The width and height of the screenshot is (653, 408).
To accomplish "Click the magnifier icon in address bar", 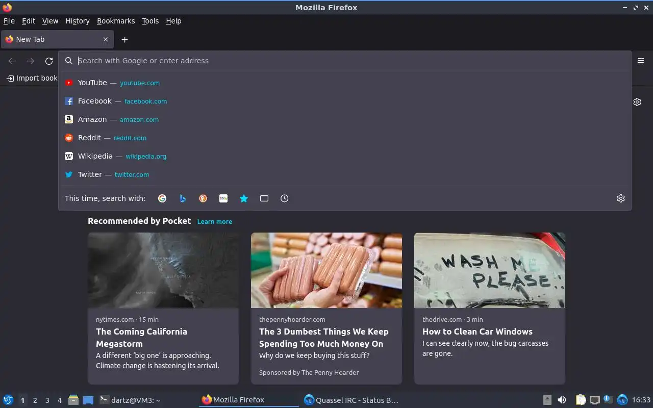I will coord(69,61).
